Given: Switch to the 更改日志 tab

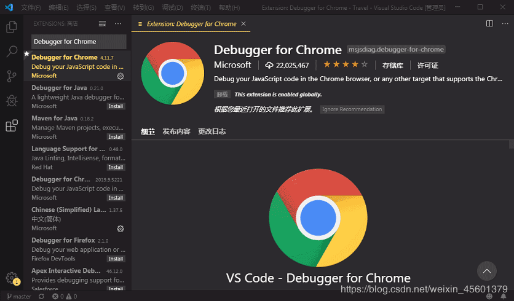Looking at the screenshot, I should 212,131.
